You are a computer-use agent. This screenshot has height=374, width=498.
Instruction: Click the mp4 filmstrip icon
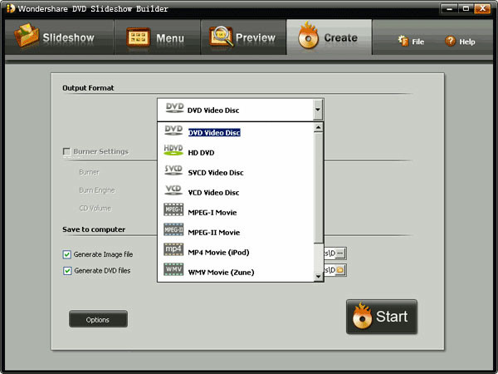pos(173,249)
